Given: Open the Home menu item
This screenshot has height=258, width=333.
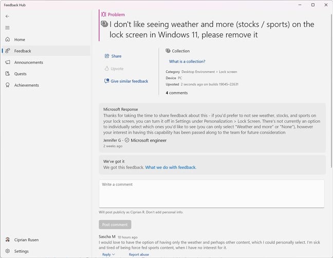Looking at the screenshot, I should coord(46,39).
